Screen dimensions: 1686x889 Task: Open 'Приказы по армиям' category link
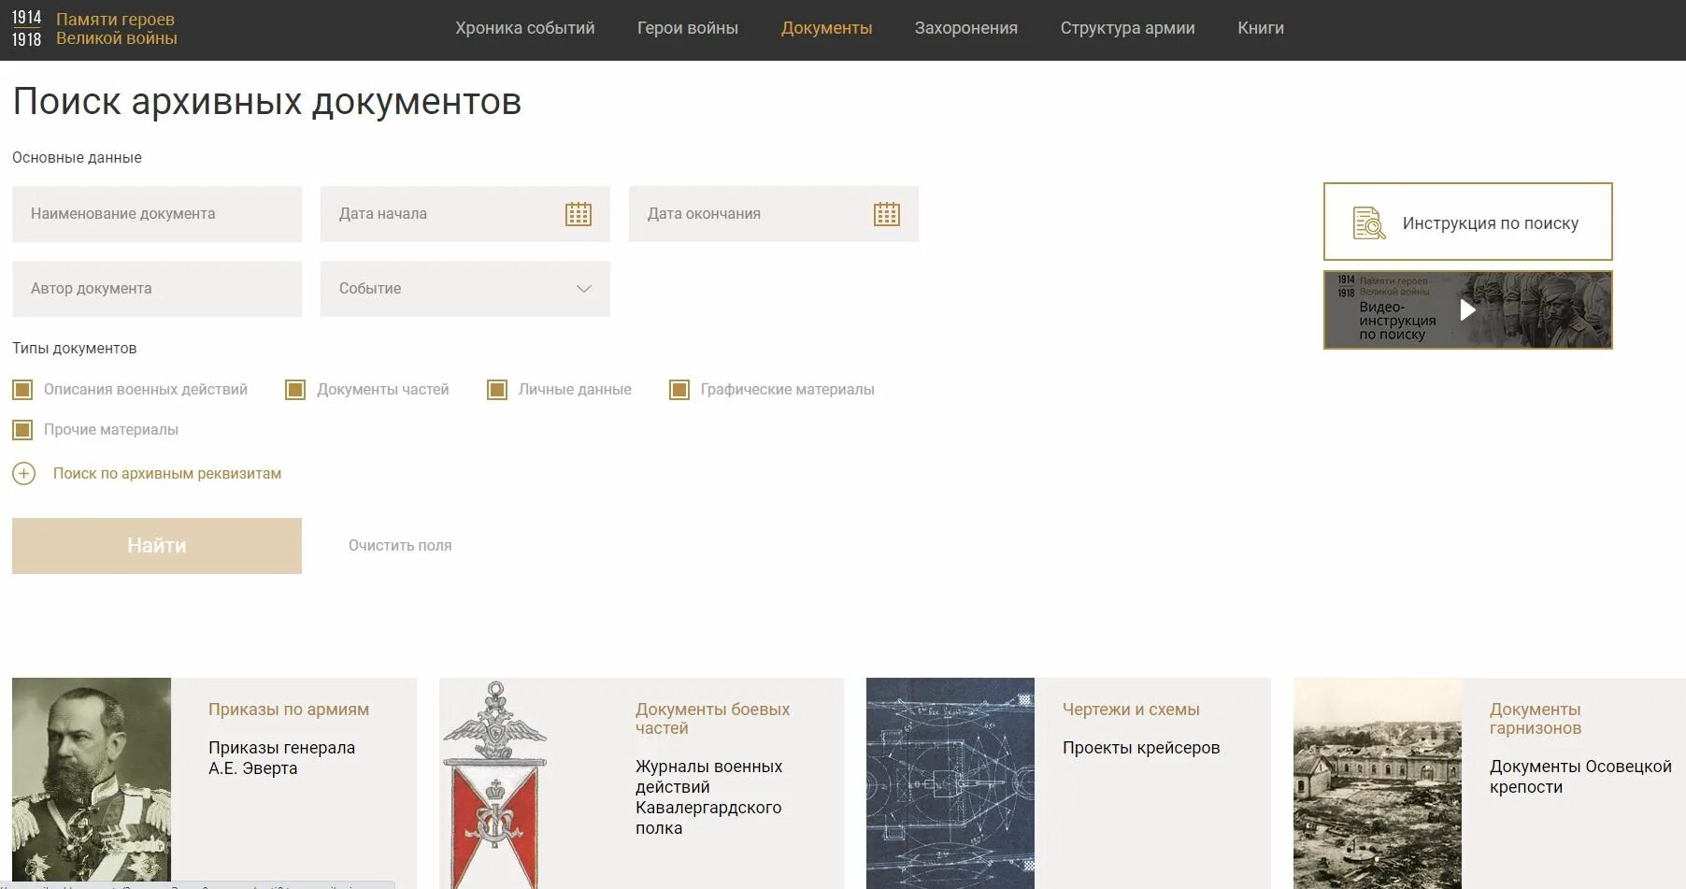pos(289,710)
